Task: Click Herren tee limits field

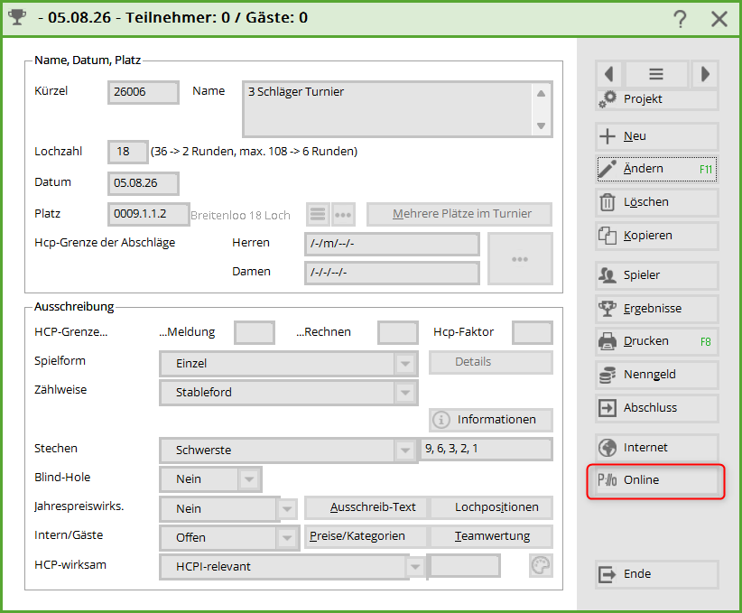Action: click(392, 245)
